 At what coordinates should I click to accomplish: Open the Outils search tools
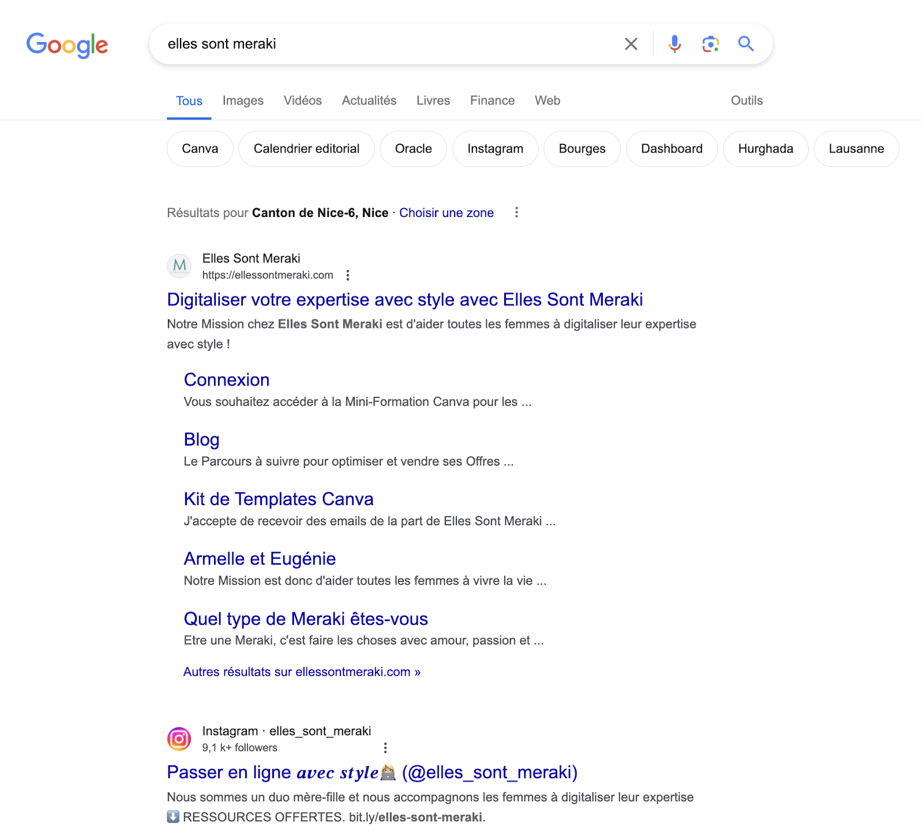coord(747,100)
